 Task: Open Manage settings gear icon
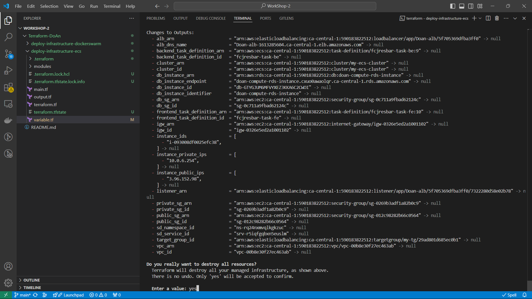(x=8, y=283)
